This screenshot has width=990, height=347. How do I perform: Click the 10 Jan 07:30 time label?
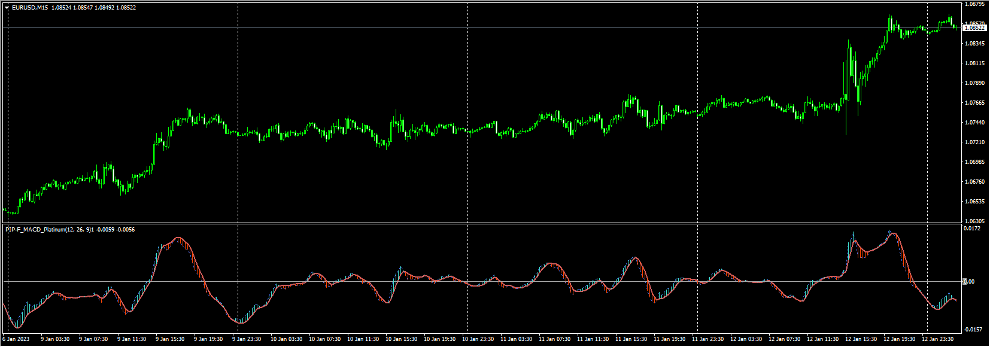[324, 339]
